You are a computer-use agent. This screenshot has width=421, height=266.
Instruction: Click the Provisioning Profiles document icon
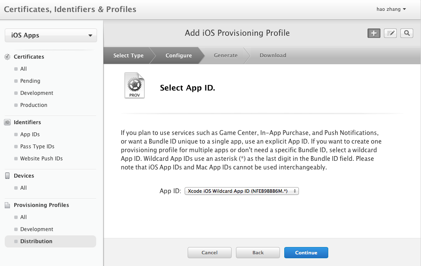pyautogui.click(x=7, y=205)
